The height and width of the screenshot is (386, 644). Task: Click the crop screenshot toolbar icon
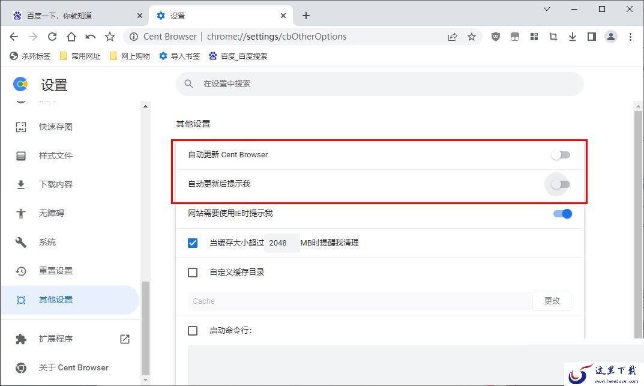tap(553, 37)
